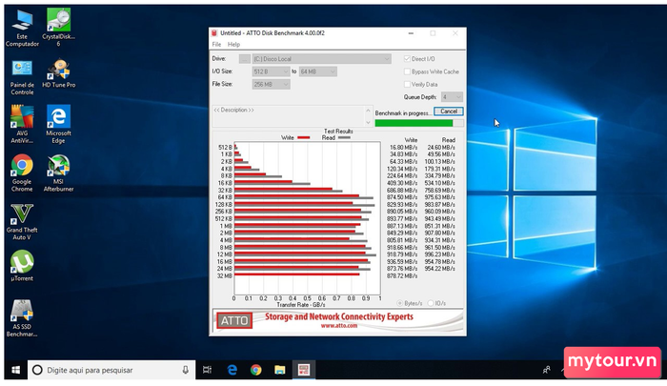Open Grand Theft Auto V icon
667x386 pixels.
point(22,222)
